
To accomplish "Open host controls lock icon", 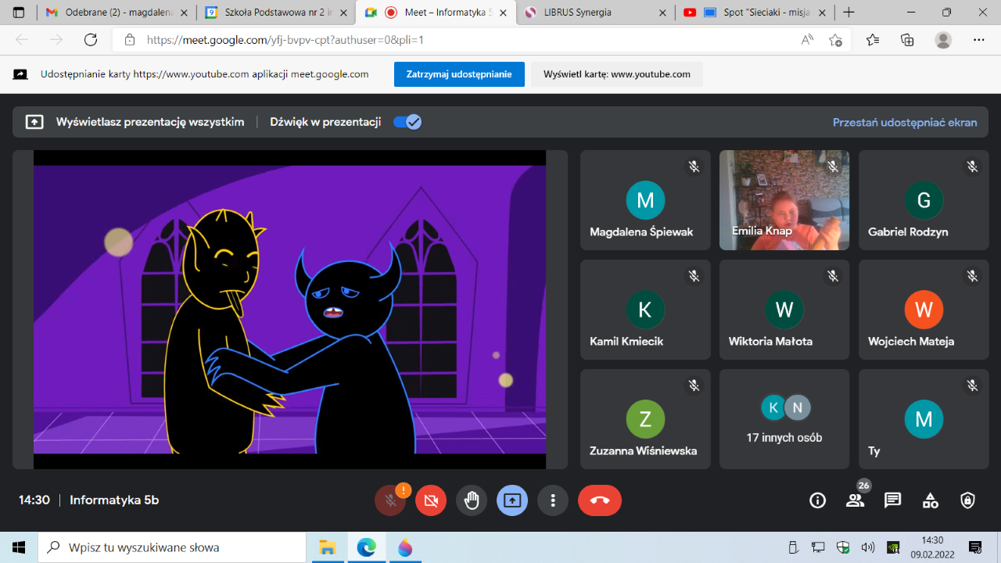I will 967,500.
